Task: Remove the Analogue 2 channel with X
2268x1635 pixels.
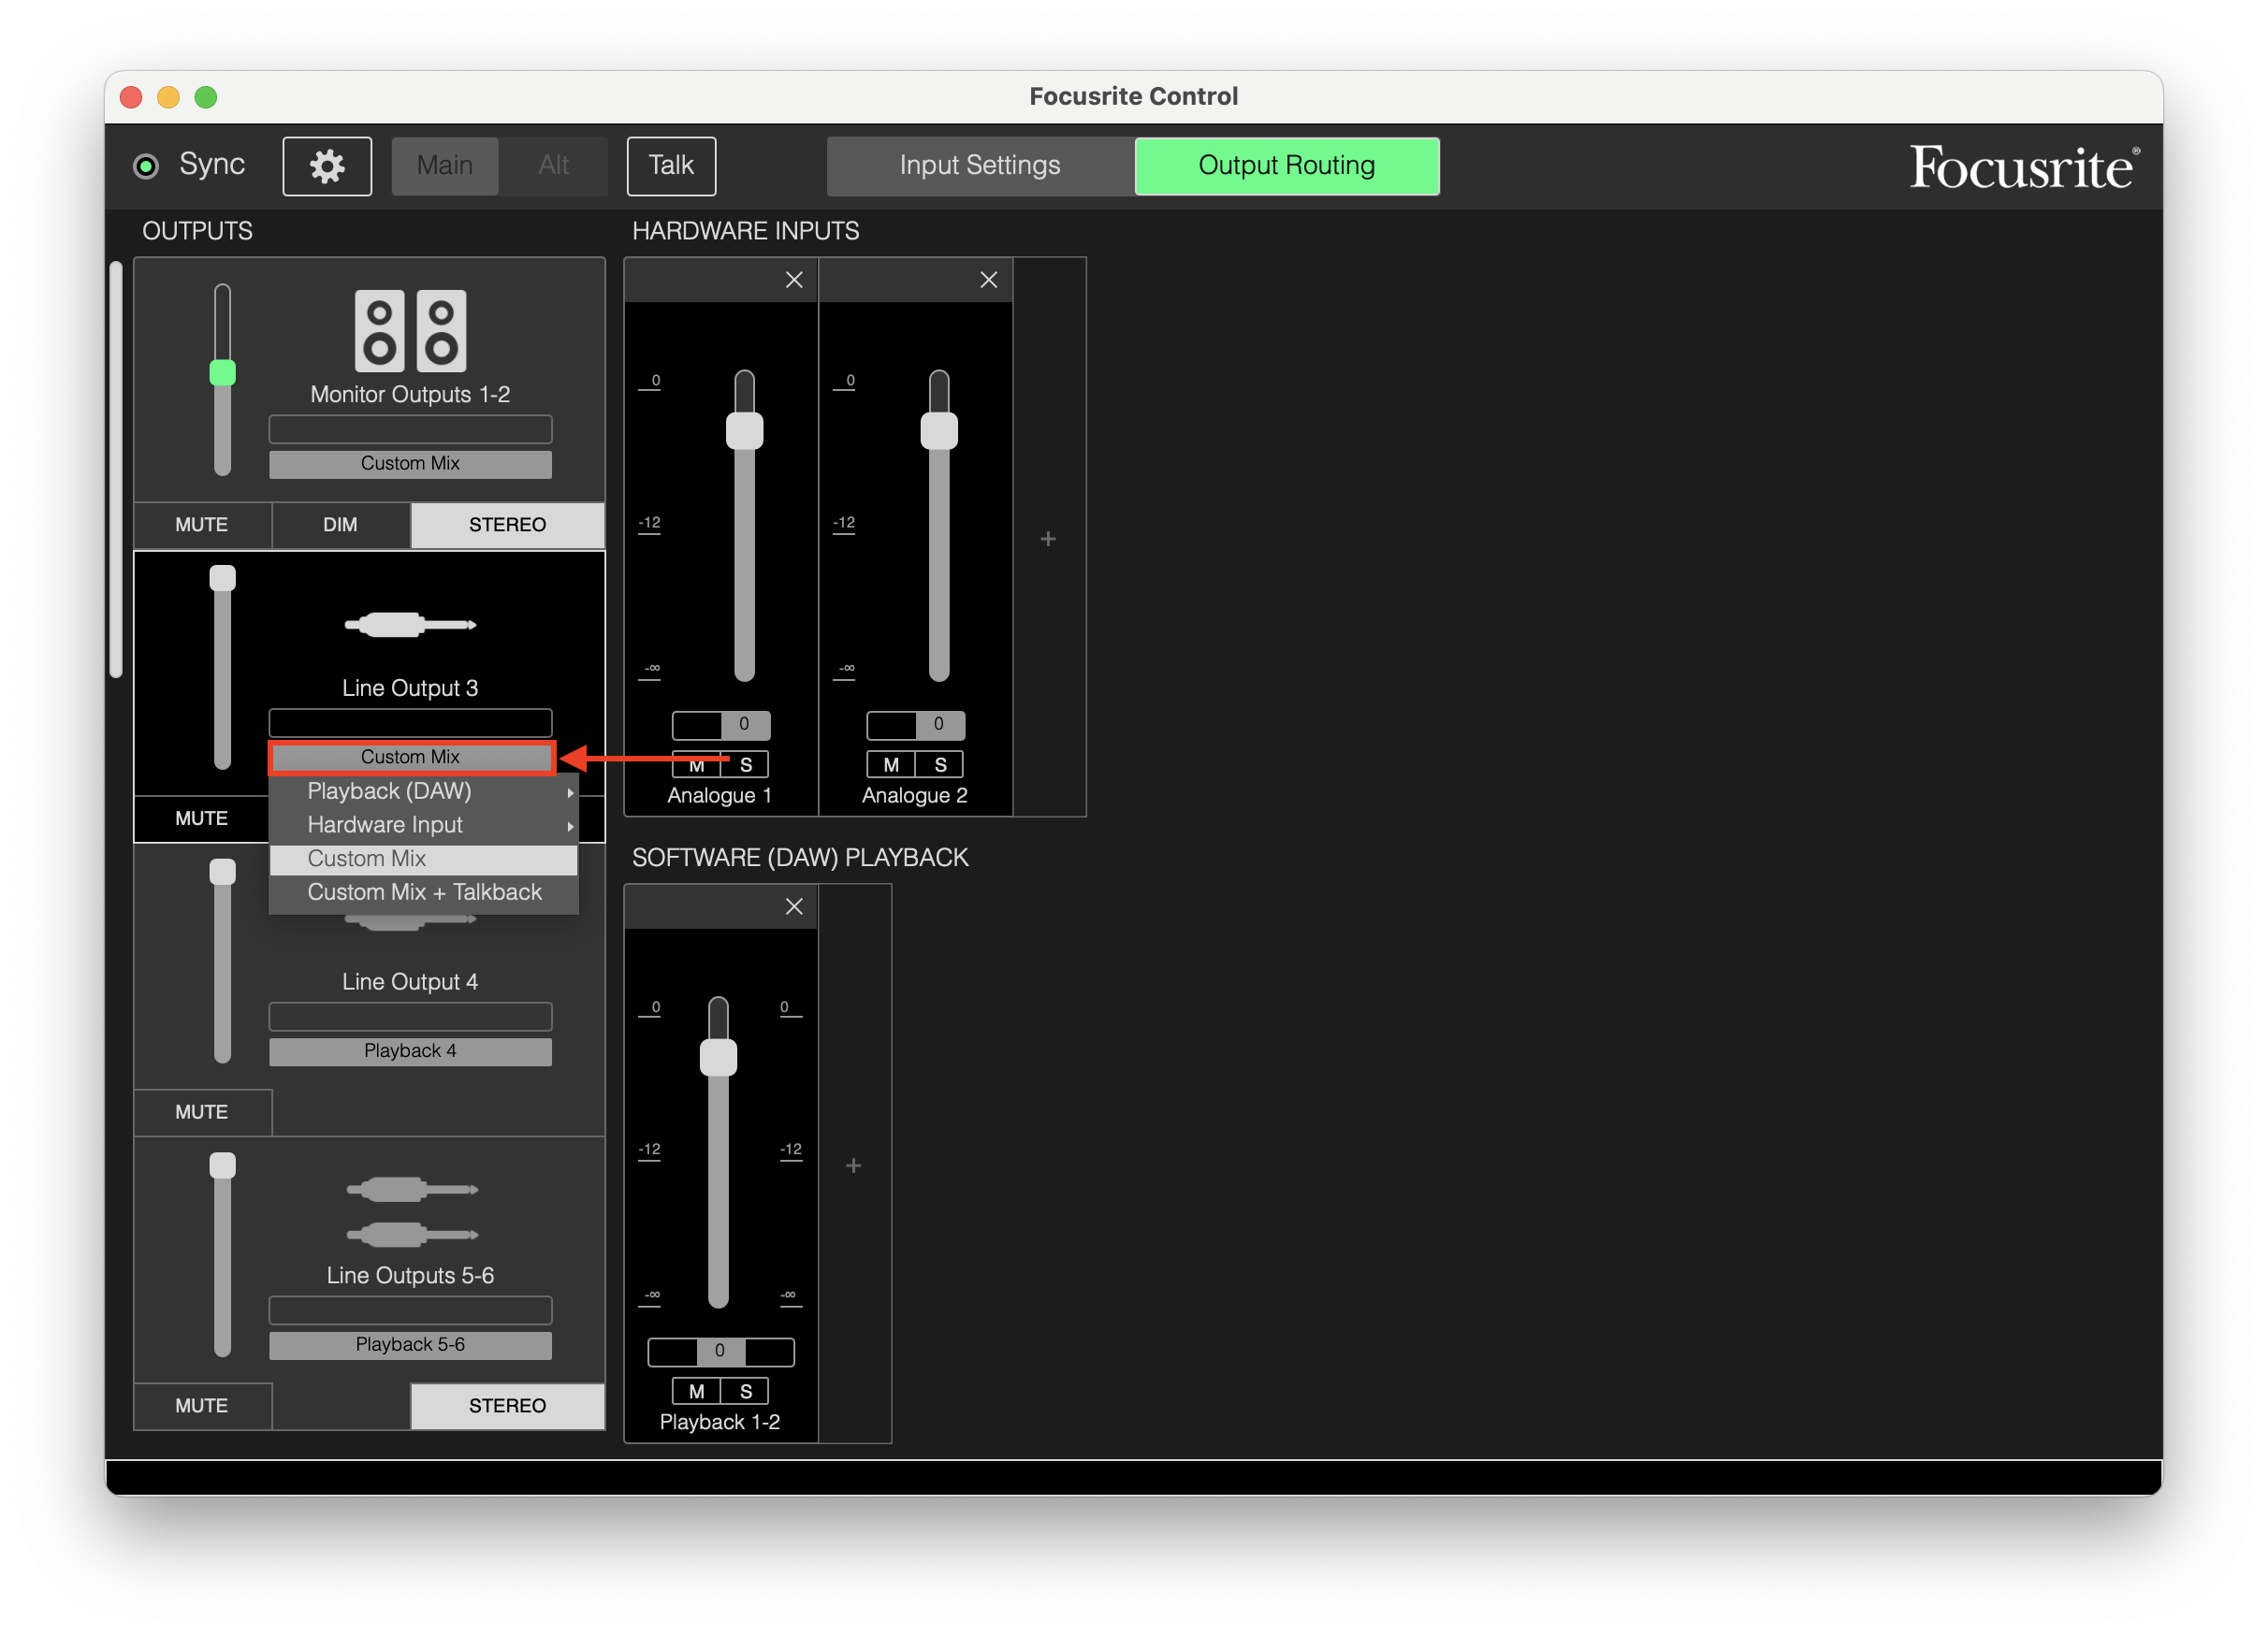Action: (989, 280)
